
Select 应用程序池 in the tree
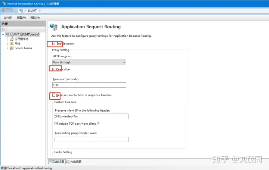click(x=21, y=39)
